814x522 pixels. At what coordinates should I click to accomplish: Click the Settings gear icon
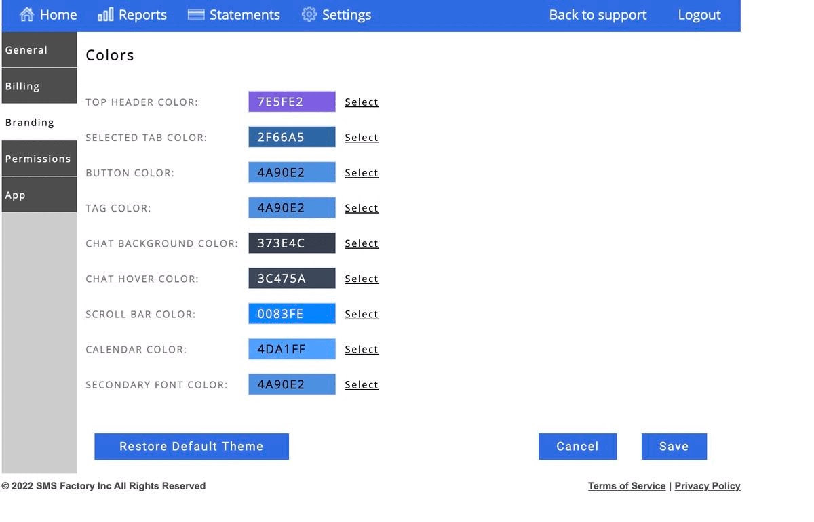click(x=309, y=14)
